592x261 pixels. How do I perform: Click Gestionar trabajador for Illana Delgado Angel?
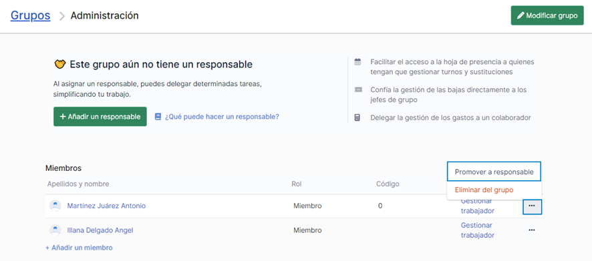(x=478, y=230)
